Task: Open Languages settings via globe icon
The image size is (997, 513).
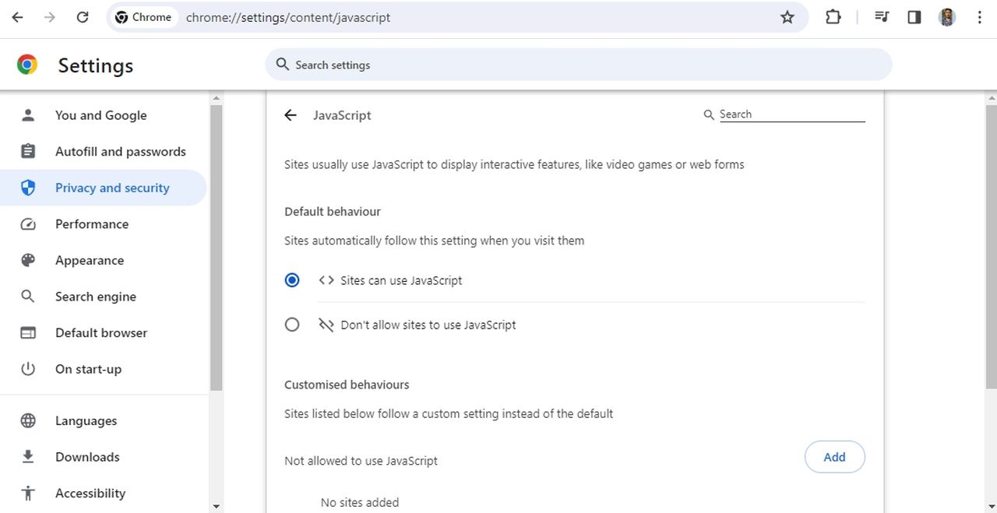Action: (x=27, y=420)
